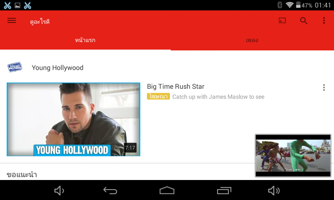Viewport: 334px width, 200px height.
Task: Tap the Young Hollywood channel avatar
Action: pos(15,67)
